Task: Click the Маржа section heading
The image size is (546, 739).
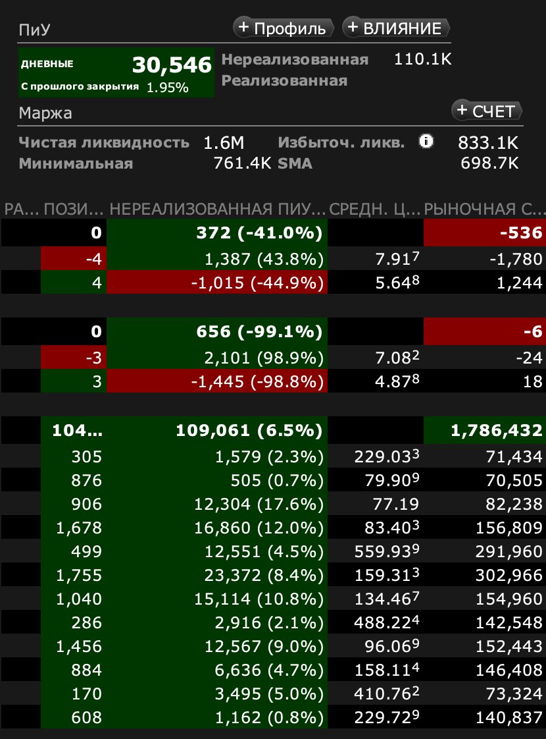Action: tap(45, 113)
